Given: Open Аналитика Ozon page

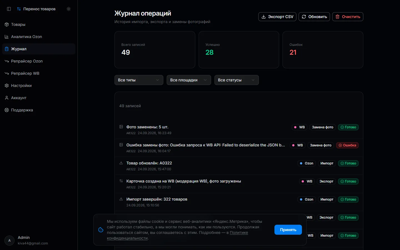Looking at the screenshot, I should pos(39,37).
